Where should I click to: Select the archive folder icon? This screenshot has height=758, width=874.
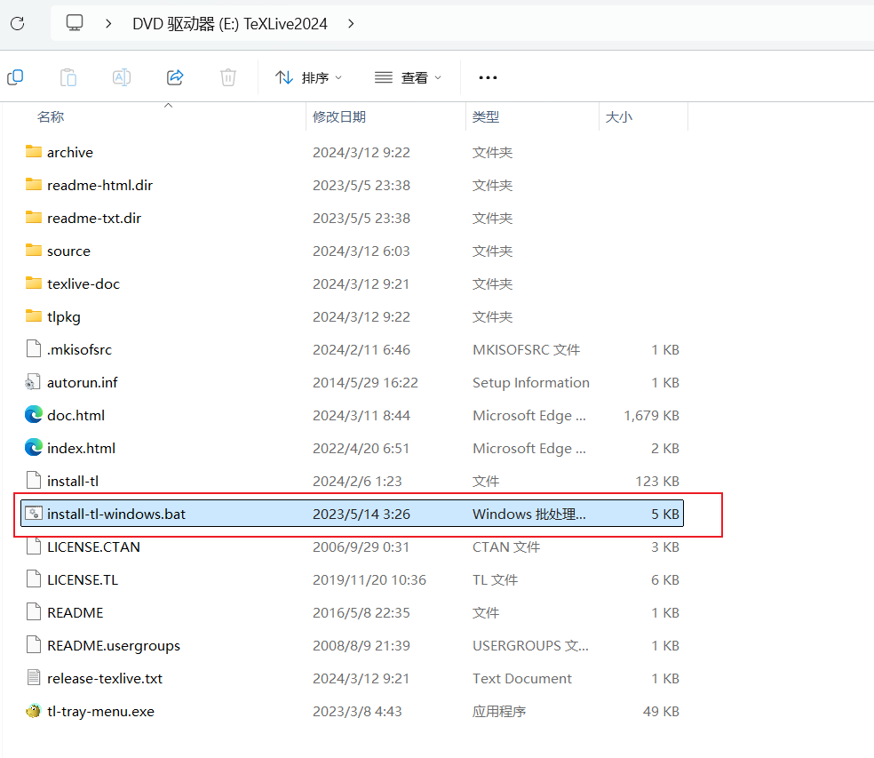click(x=34, y=152)
